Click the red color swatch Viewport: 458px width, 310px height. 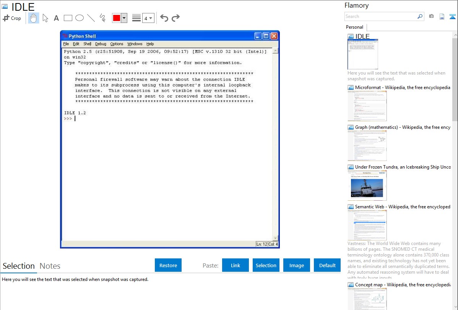pyautogui.click(x=117, y=18)
